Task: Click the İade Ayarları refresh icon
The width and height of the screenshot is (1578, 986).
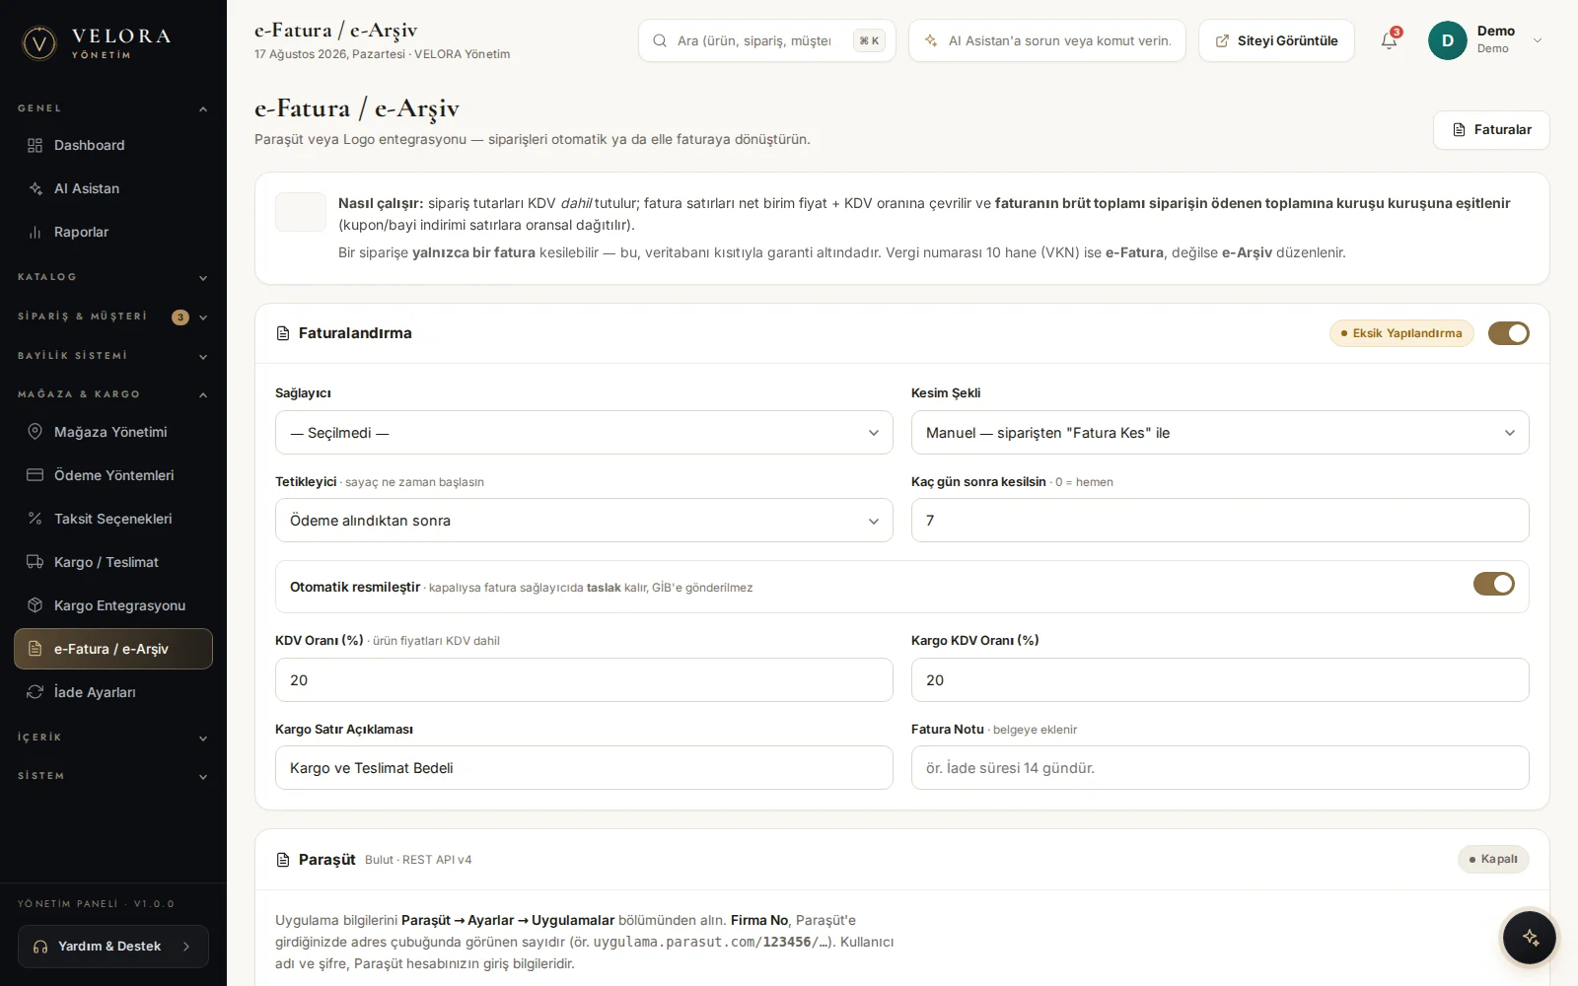Action: pyautogui.click(x=36, y=692)
